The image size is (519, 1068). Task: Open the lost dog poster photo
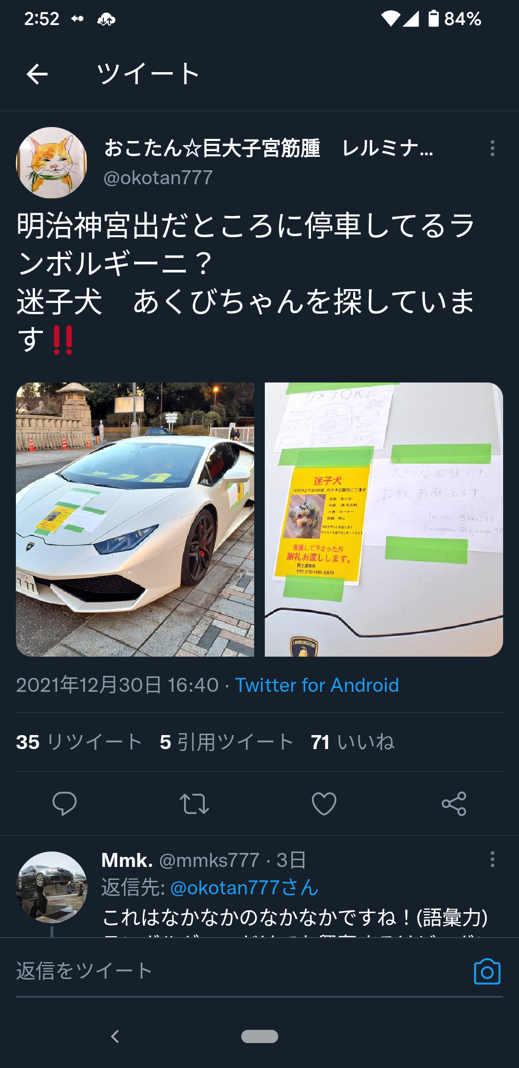[x=384, y=520]
